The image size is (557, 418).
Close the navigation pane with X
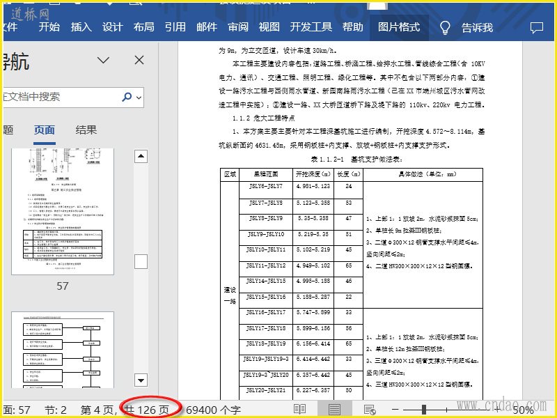pyautogui.click(x=139, y=60)
